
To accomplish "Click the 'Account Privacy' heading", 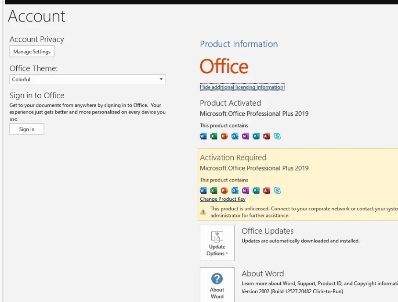I will [x=37, y=39].
